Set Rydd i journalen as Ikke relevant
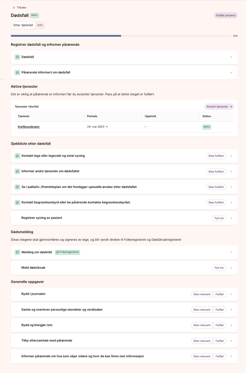246x373 pixels. coord(202,294)
